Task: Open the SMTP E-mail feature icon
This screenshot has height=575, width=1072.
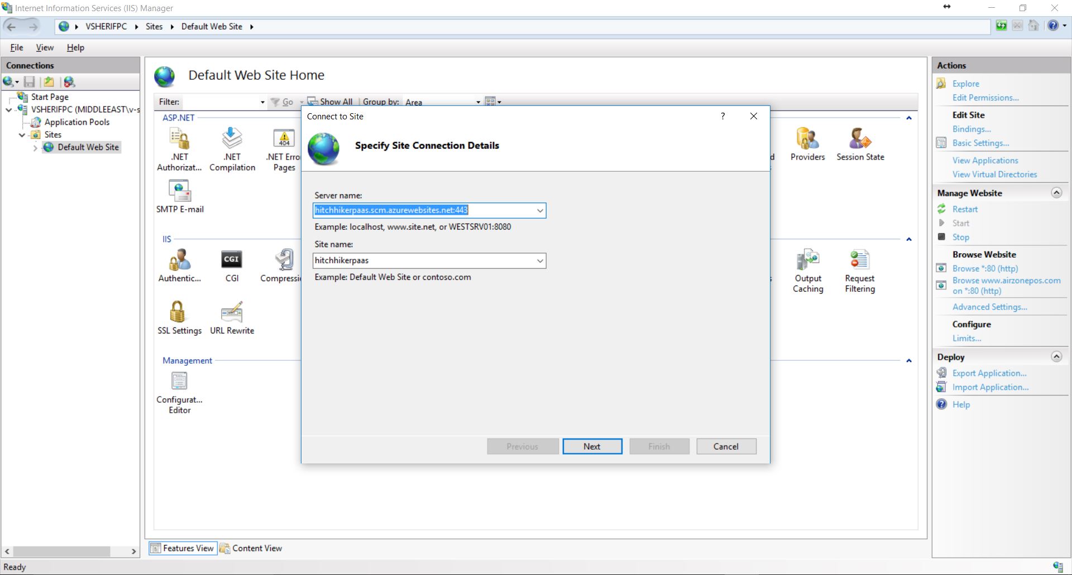Action: point(179,191)
